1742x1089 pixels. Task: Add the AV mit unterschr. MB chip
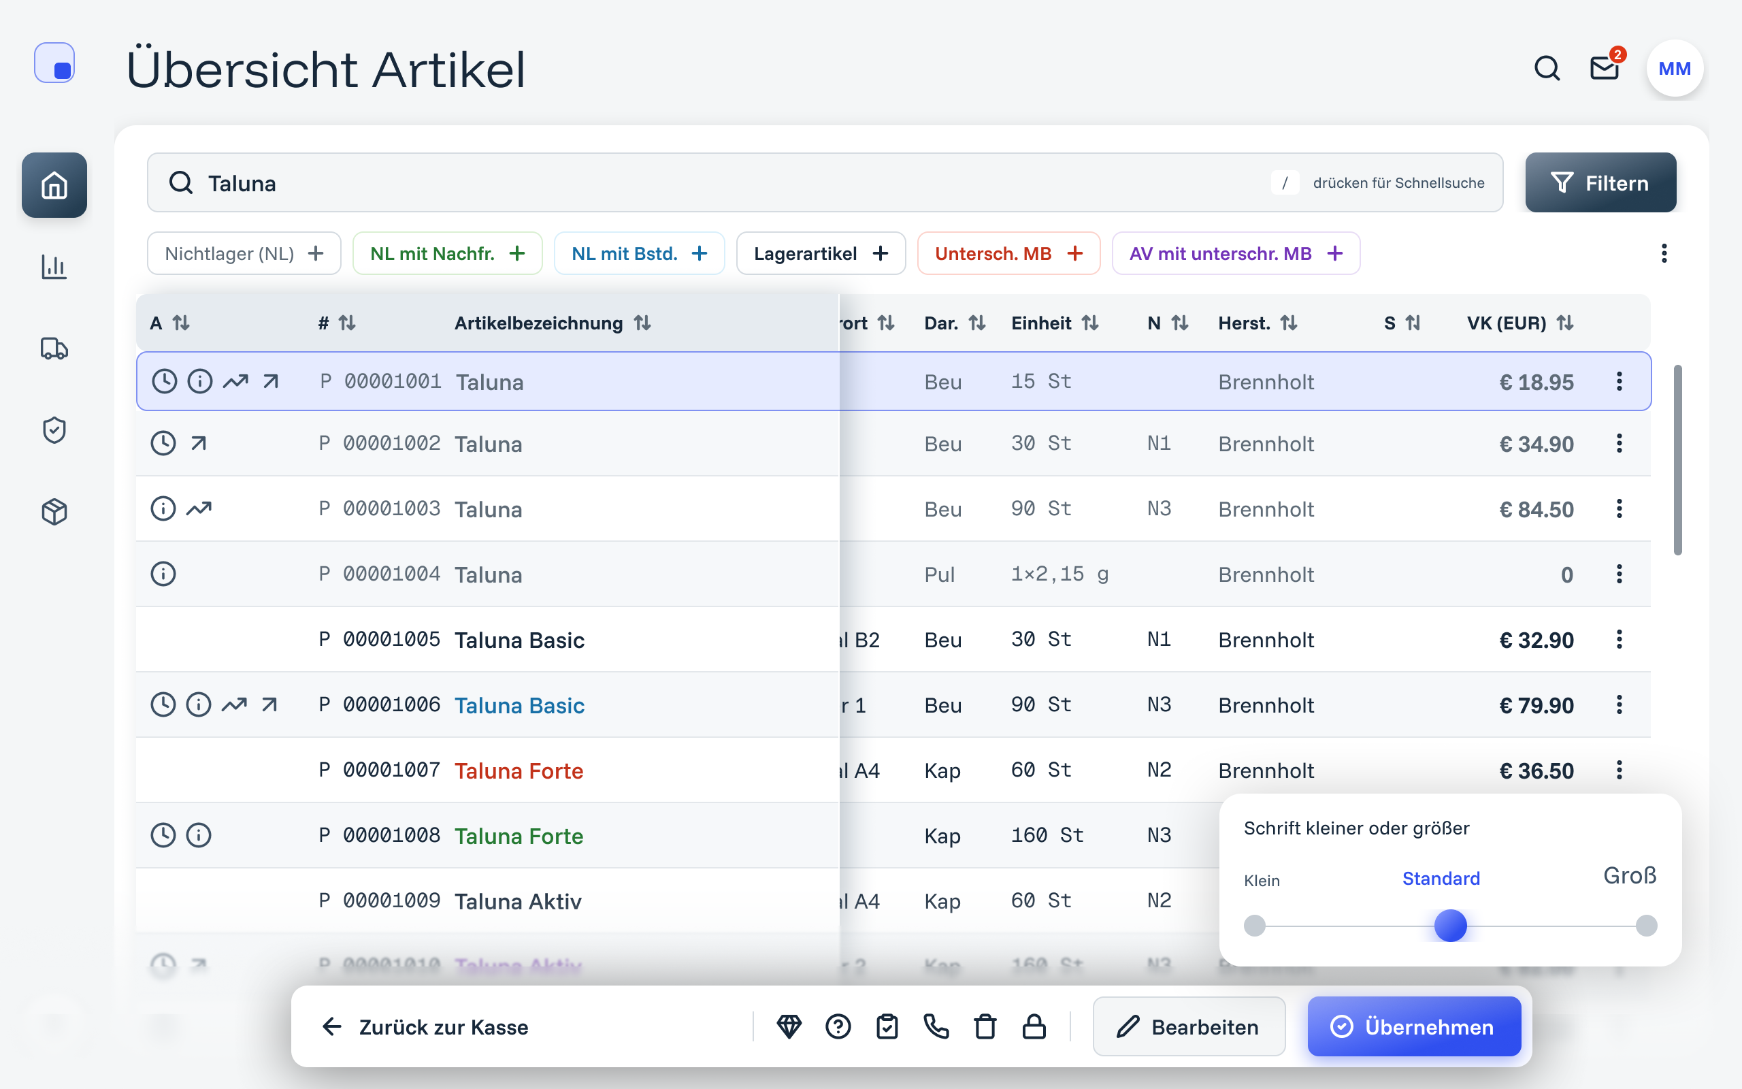1236,253
